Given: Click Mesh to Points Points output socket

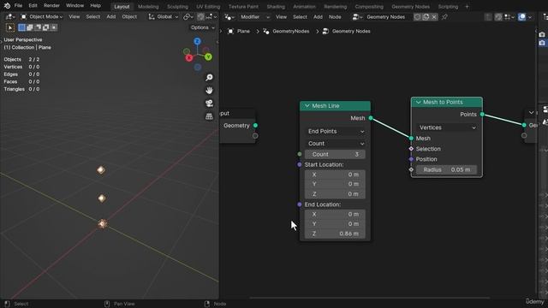Looking at the screenshot, I should tap(482, 114).
